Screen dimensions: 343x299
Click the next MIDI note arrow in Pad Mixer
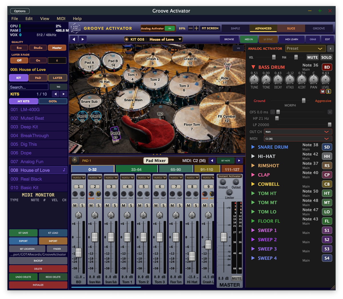tap(239, 160)
